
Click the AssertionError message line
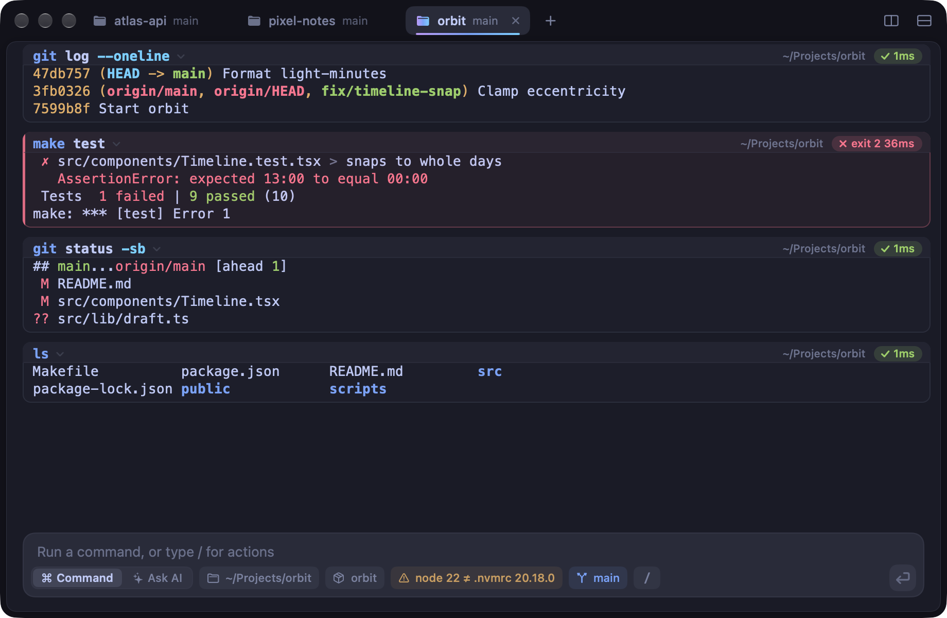click(x=243, y=179)
